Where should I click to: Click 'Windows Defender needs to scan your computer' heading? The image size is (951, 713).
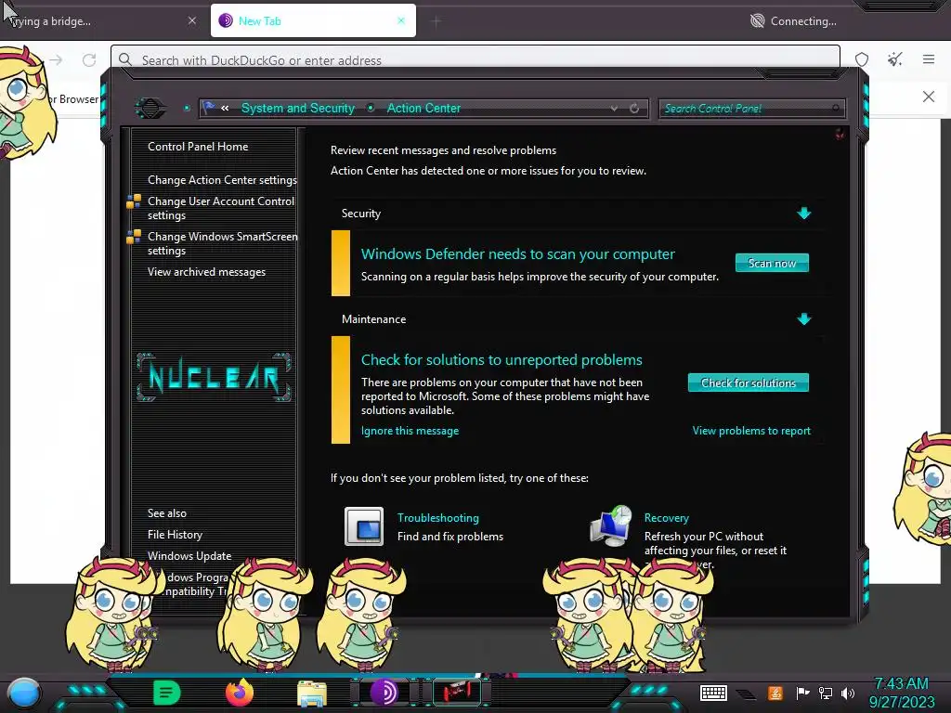coord(517,254)
